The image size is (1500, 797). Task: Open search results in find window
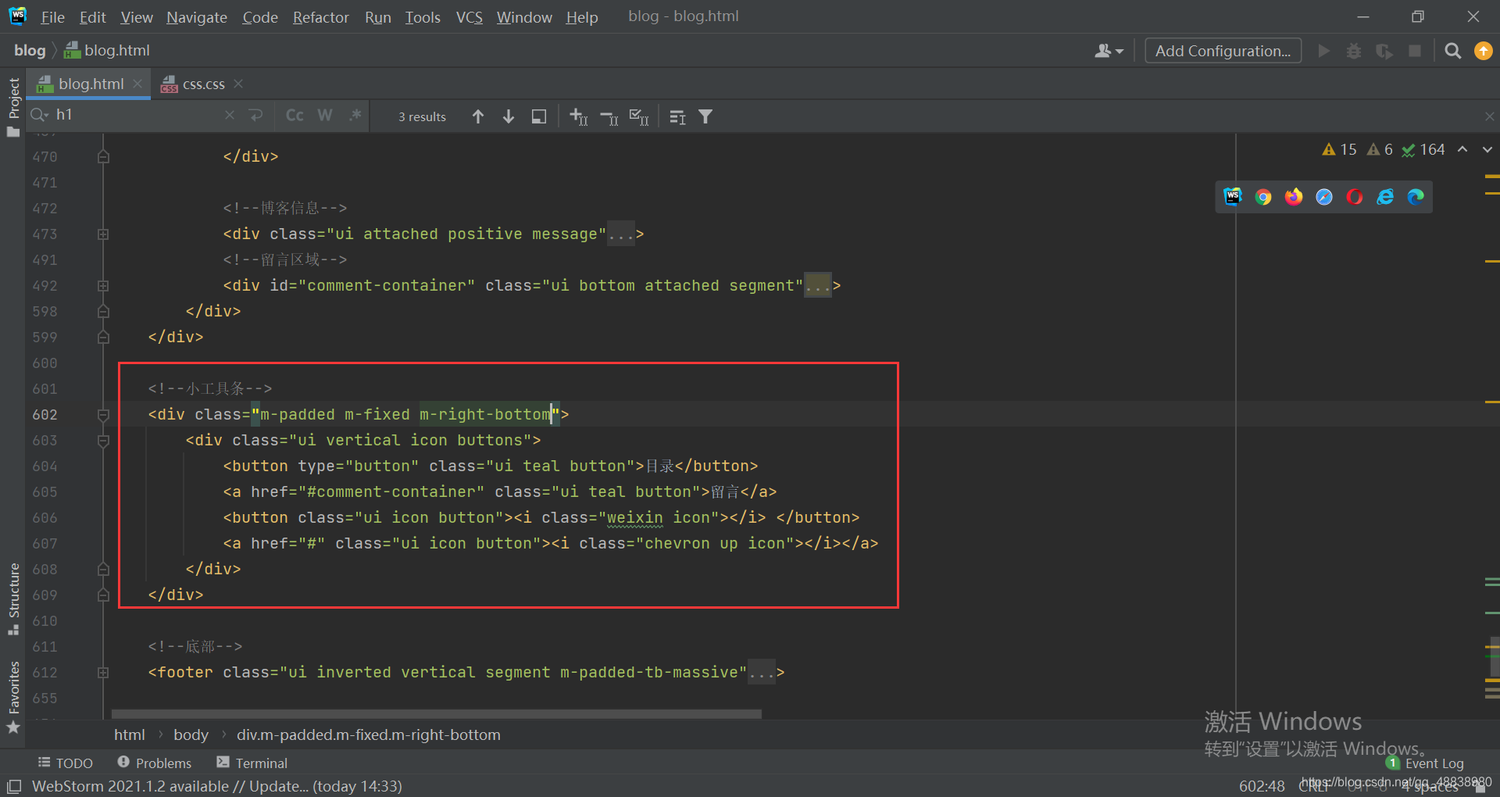pos(539,116)
